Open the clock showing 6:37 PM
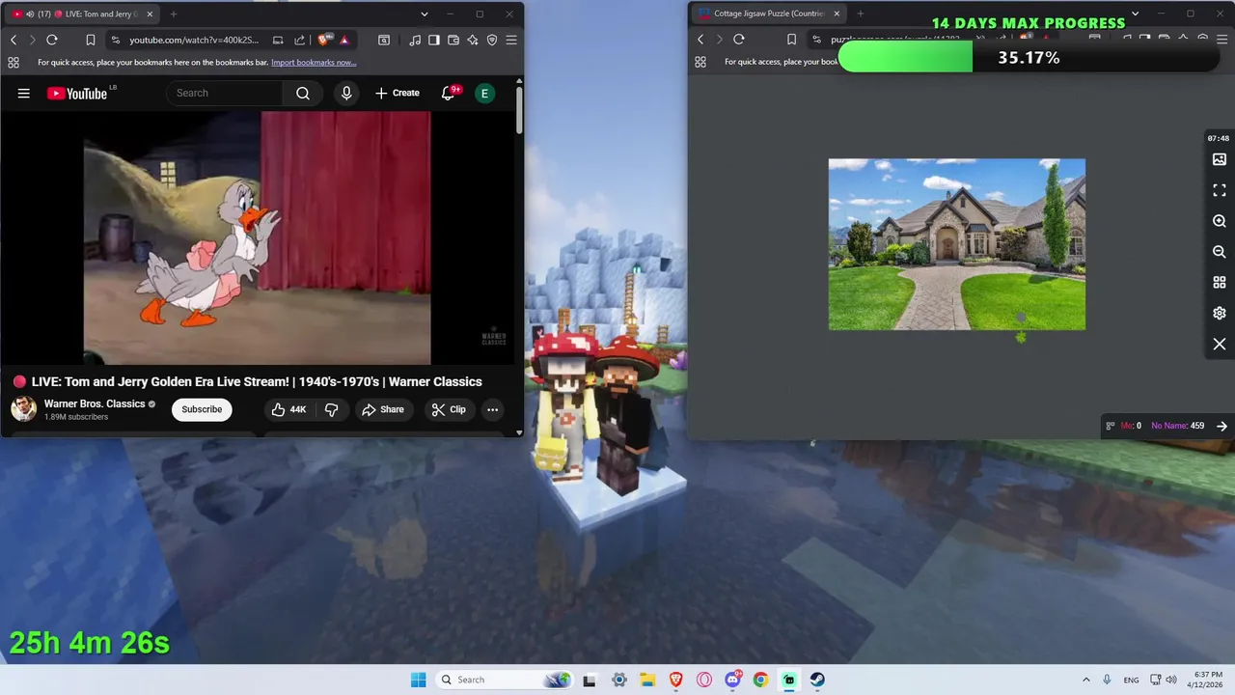Image resolution: width=1235 pixels, height=695 pixels. (1207, 680)
